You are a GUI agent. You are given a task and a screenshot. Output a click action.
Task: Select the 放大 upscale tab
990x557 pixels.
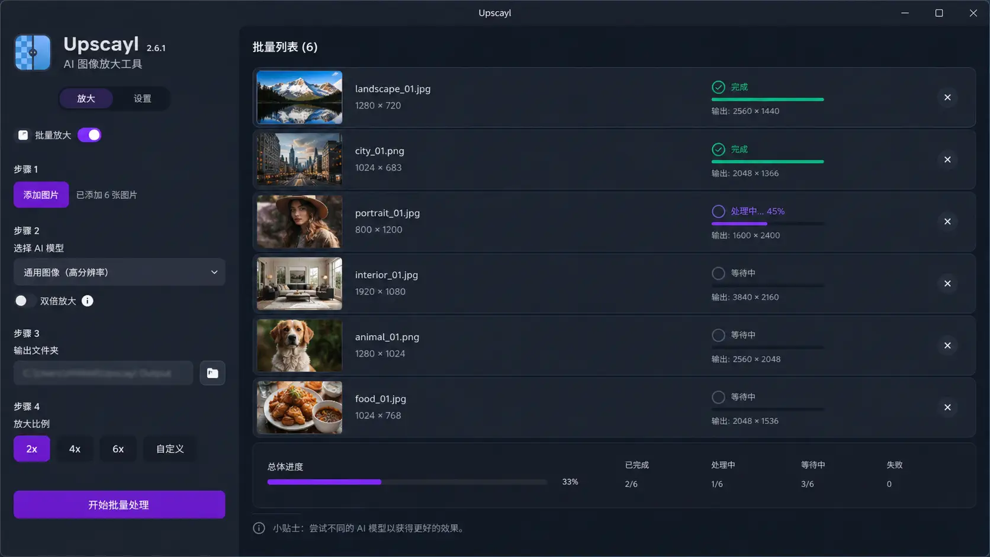pos(86,99)
